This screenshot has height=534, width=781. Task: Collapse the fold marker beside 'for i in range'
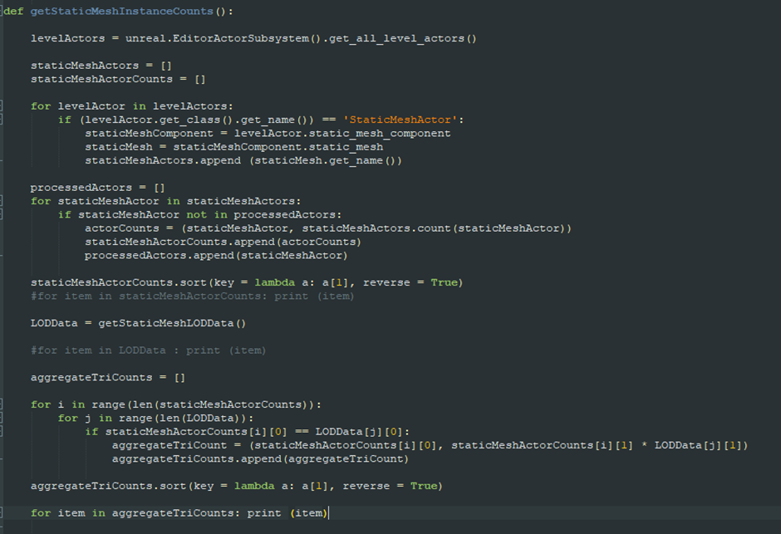pos(1,404)
